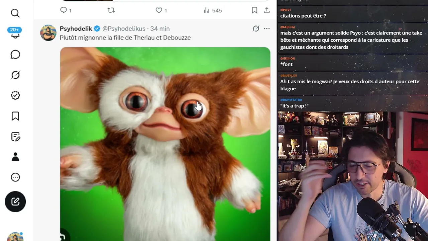Image resolution: width=428 pixels, height=241 pixels.
Task: Open the Search icon in the sidebar
Action: tap(15, 13)
